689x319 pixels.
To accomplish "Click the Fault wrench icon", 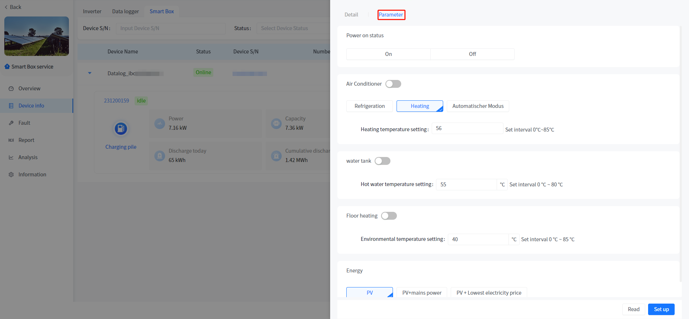I will coord(11,123).
